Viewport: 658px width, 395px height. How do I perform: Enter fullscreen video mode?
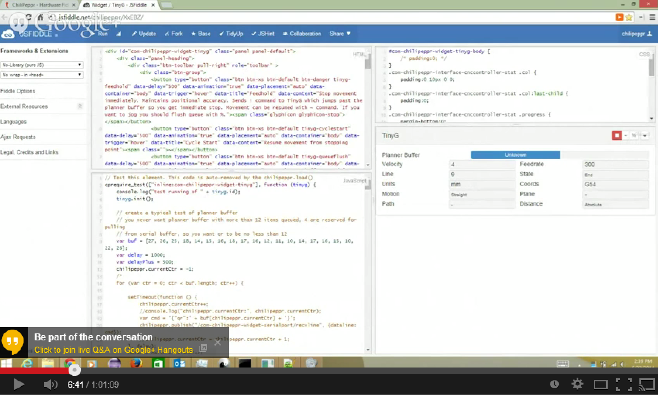point(624,385)
